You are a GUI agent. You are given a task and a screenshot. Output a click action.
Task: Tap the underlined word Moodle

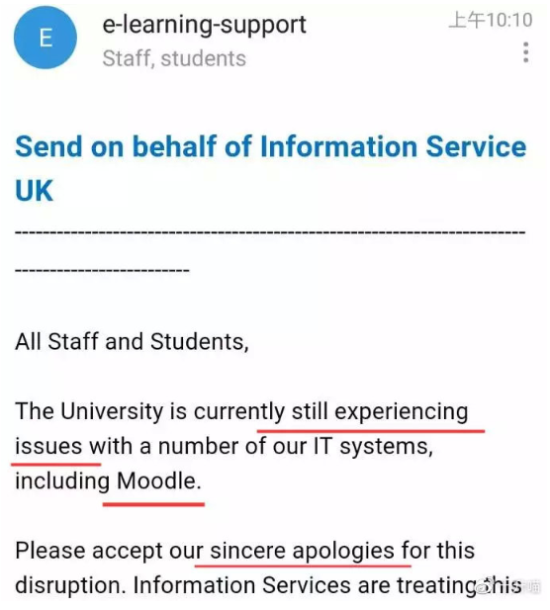[x=159, y=480]
